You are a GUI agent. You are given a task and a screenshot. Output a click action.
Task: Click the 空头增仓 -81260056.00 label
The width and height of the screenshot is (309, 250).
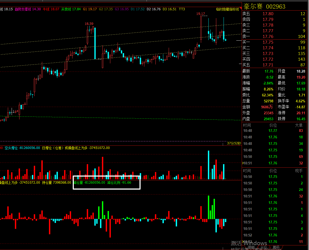[x=22, y=148]
